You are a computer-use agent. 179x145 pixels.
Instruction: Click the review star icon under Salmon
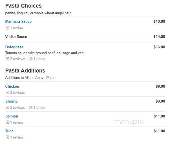click(x=7, y=122)
